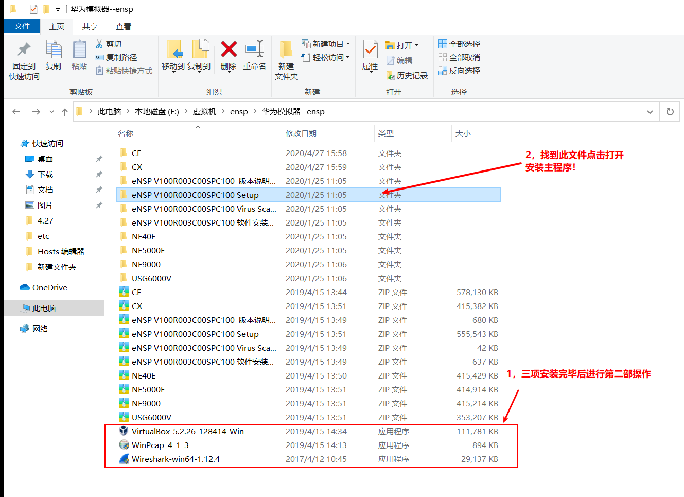Click Edit (编辑) in the ribbon
684x497 pixels.
pyautogui.click(x=399, y=60)
